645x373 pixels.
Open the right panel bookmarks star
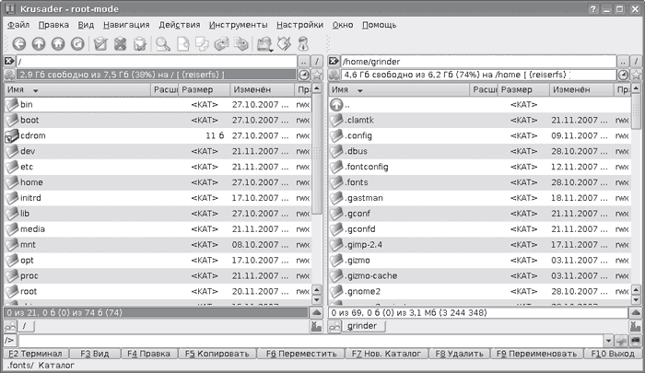tap(638, 74)
